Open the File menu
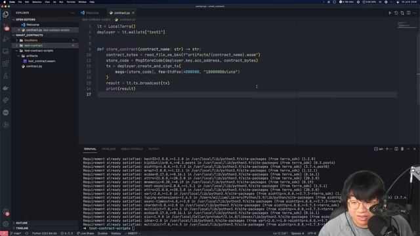This screenshot has height=236, width=420. pyautogui.click(x=20, y=2)
